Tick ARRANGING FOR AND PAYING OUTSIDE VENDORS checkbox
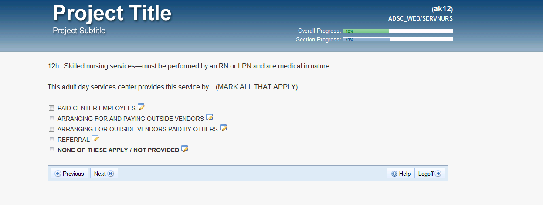This screenshot has width=543, height=205. [51, 119]
